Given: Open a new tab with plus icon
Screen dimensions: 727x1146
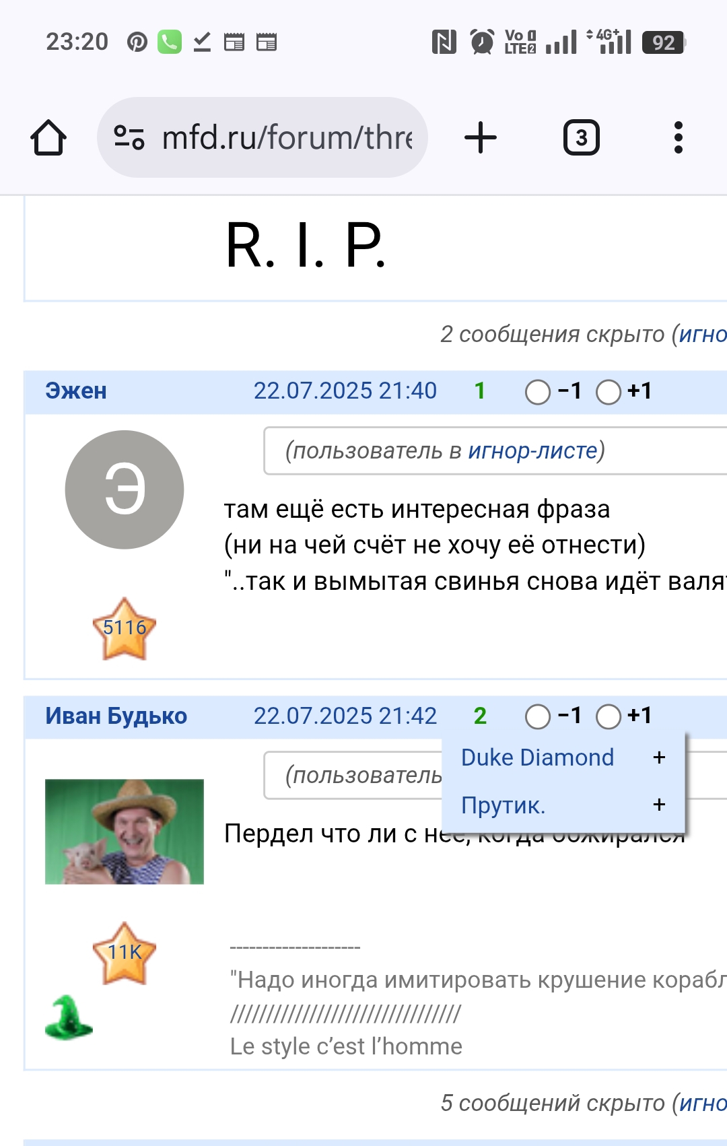Looking at the screenshot, I should 481,137.
